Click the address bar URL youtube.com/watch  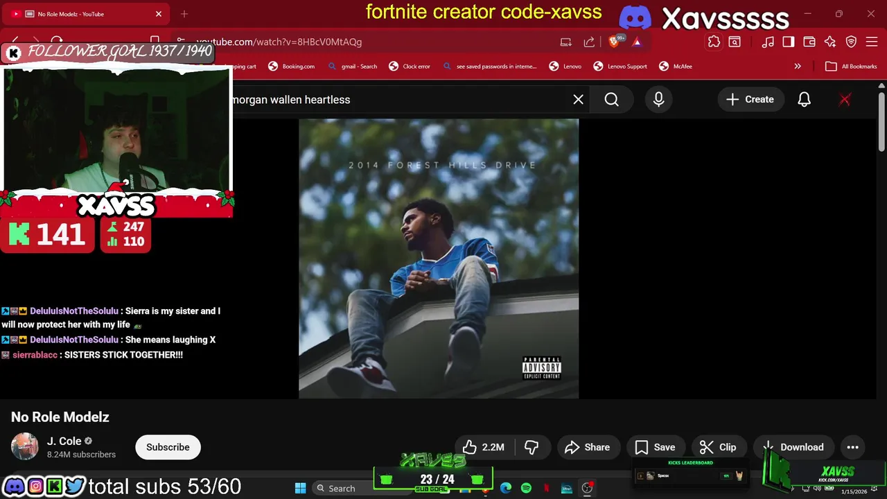(279, 42)
